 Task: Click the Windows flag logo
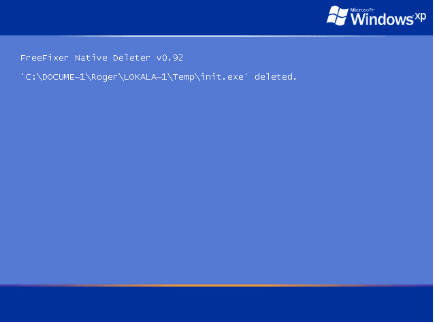tap(338, 16)
